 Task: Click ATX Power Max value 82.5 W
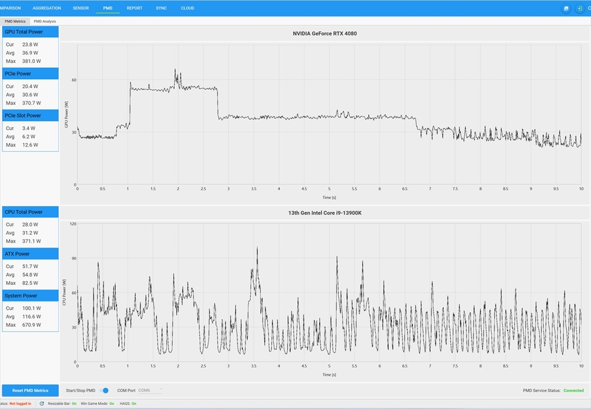pos(30,283)
